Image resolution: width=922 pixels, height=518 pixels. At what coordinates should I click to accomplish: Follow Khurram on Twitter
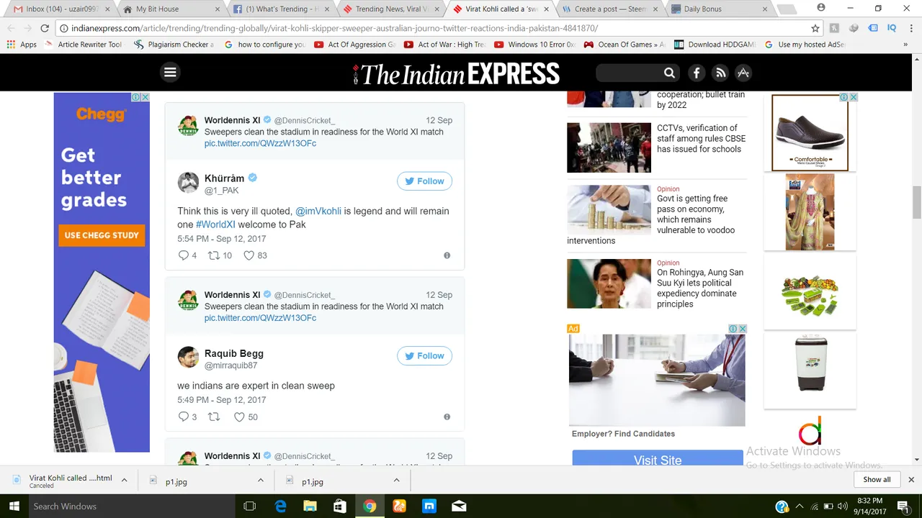coord(425,181)
